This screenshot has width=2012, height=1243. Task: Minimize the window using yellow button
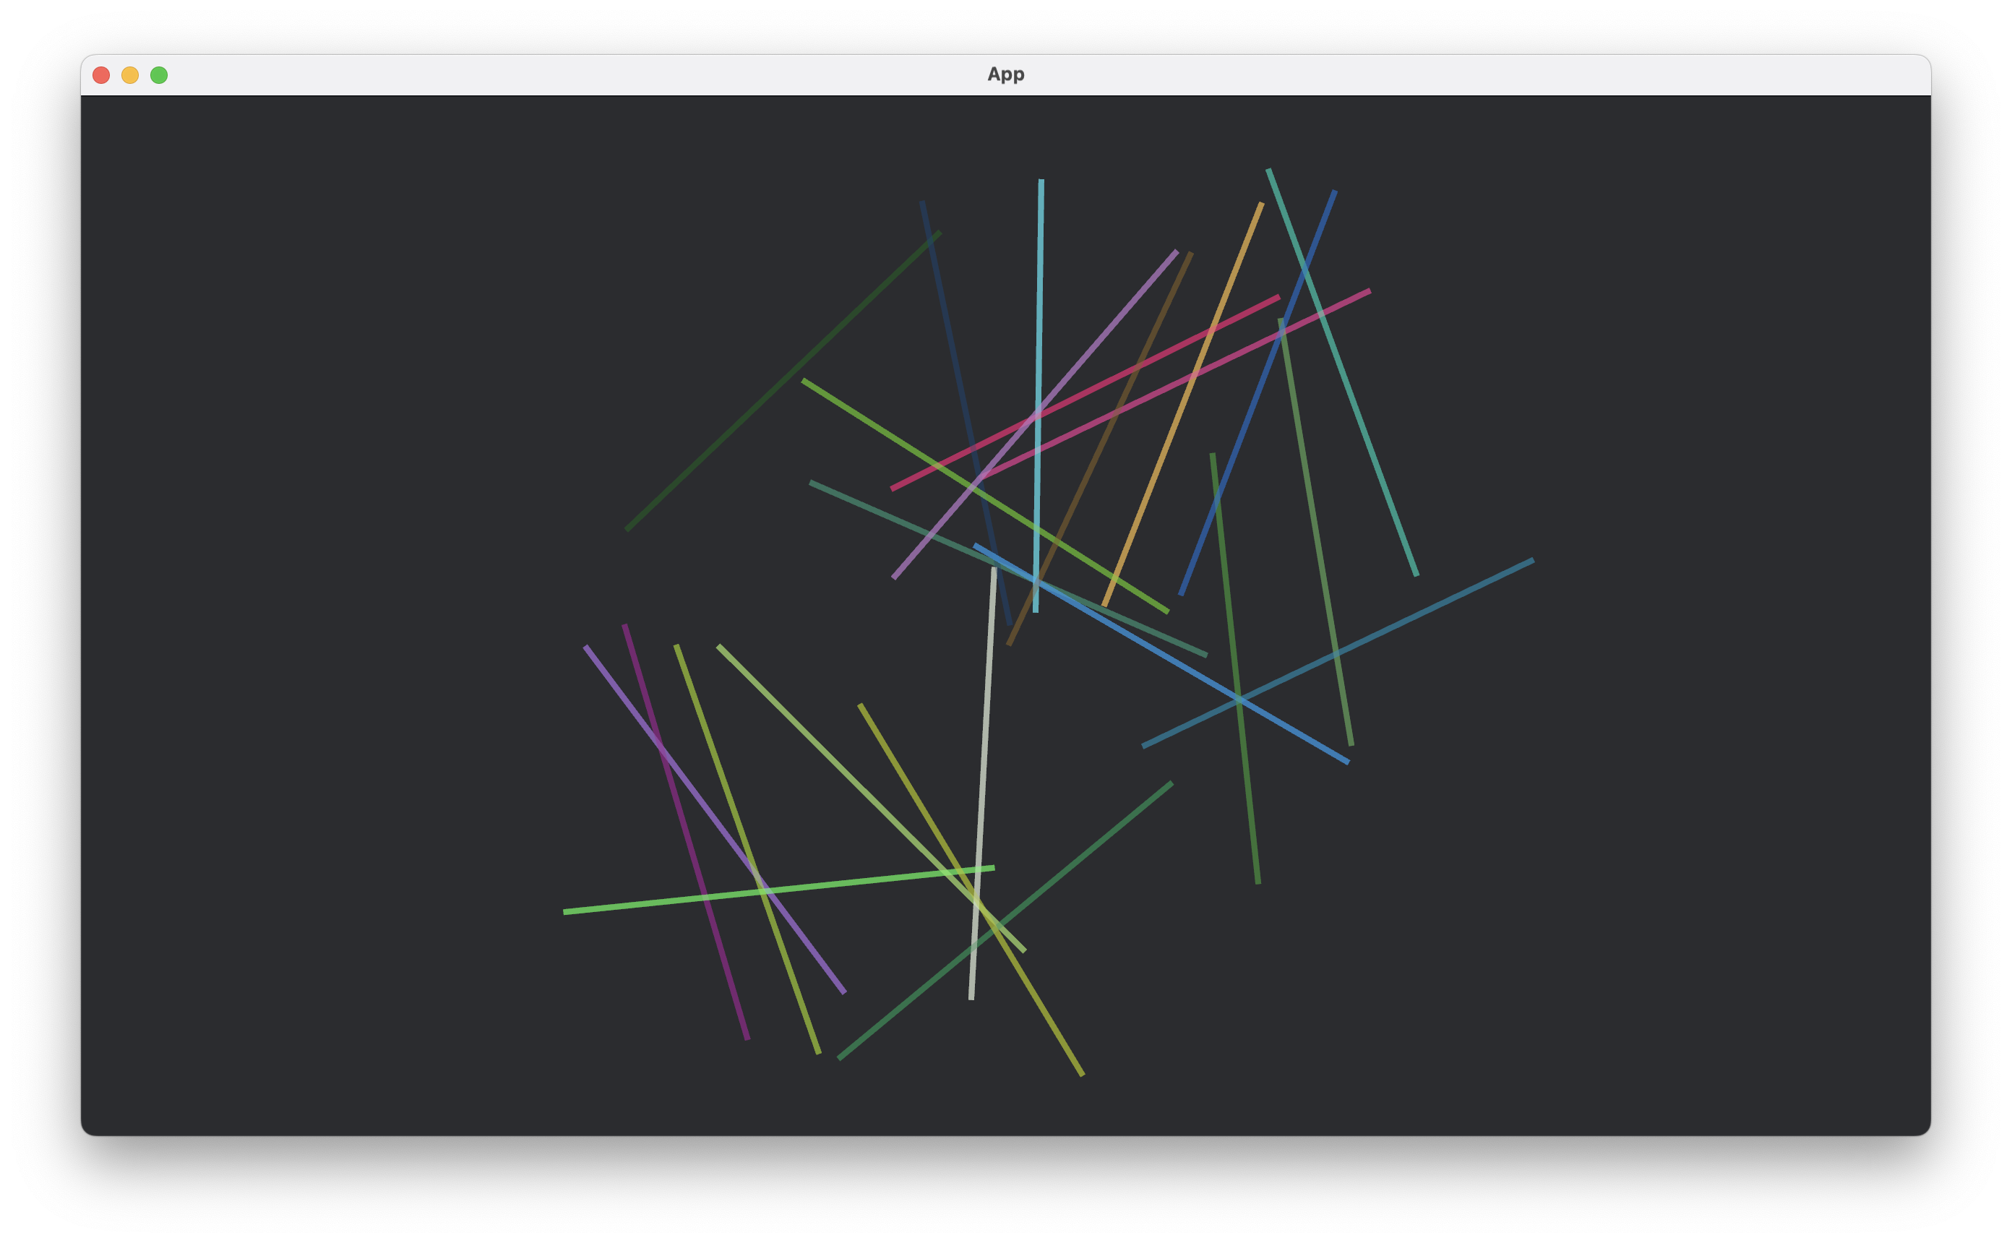[x=130, y=75]
